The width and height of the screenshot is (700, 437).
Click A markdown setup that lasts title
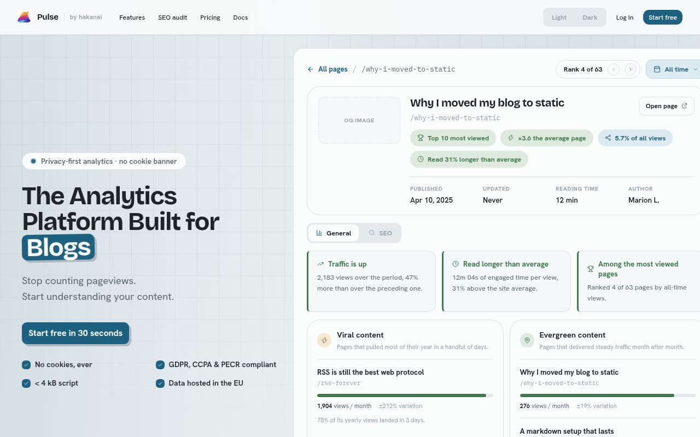pos(567,431)
